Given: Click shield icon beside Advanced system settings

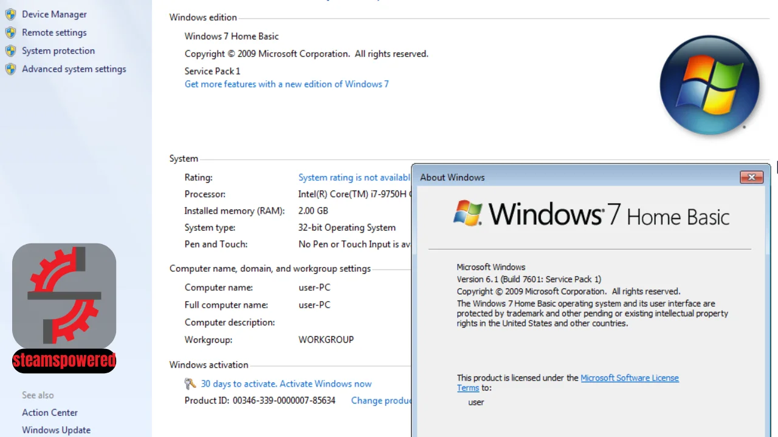Looking at the screenshot, I should (10, 69).
